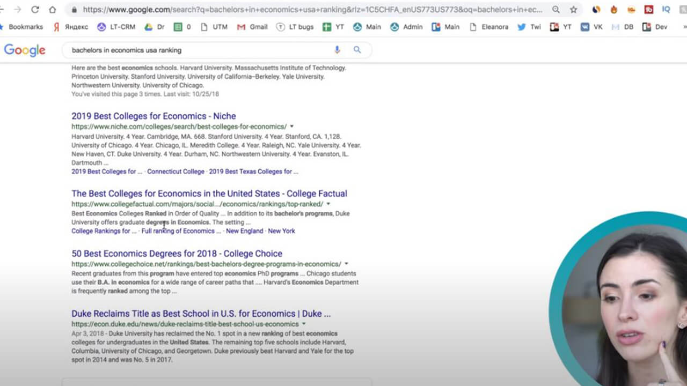
Task: Open the Eleanora bookmark
Action: (x=488, y=27)
